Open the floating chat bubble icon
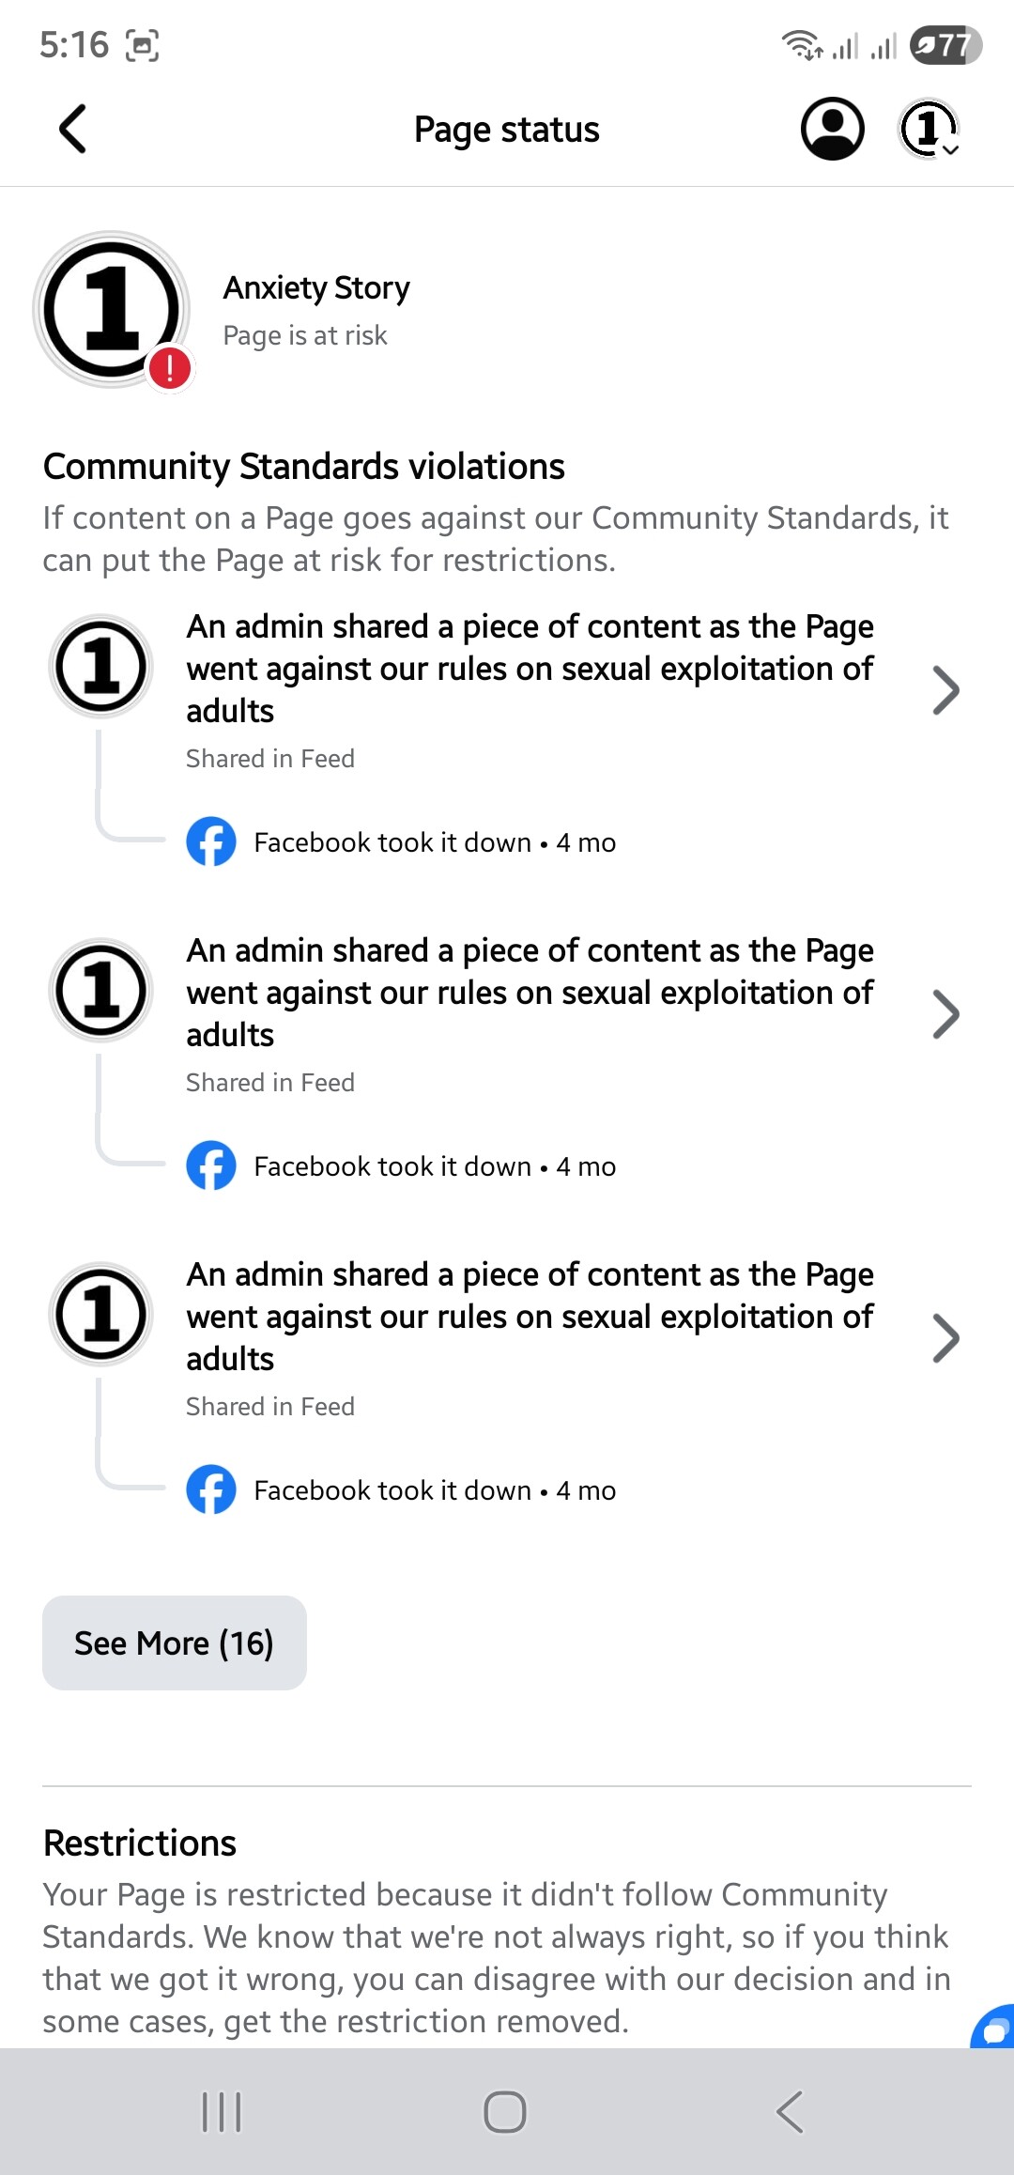 tap(995, 2028)
